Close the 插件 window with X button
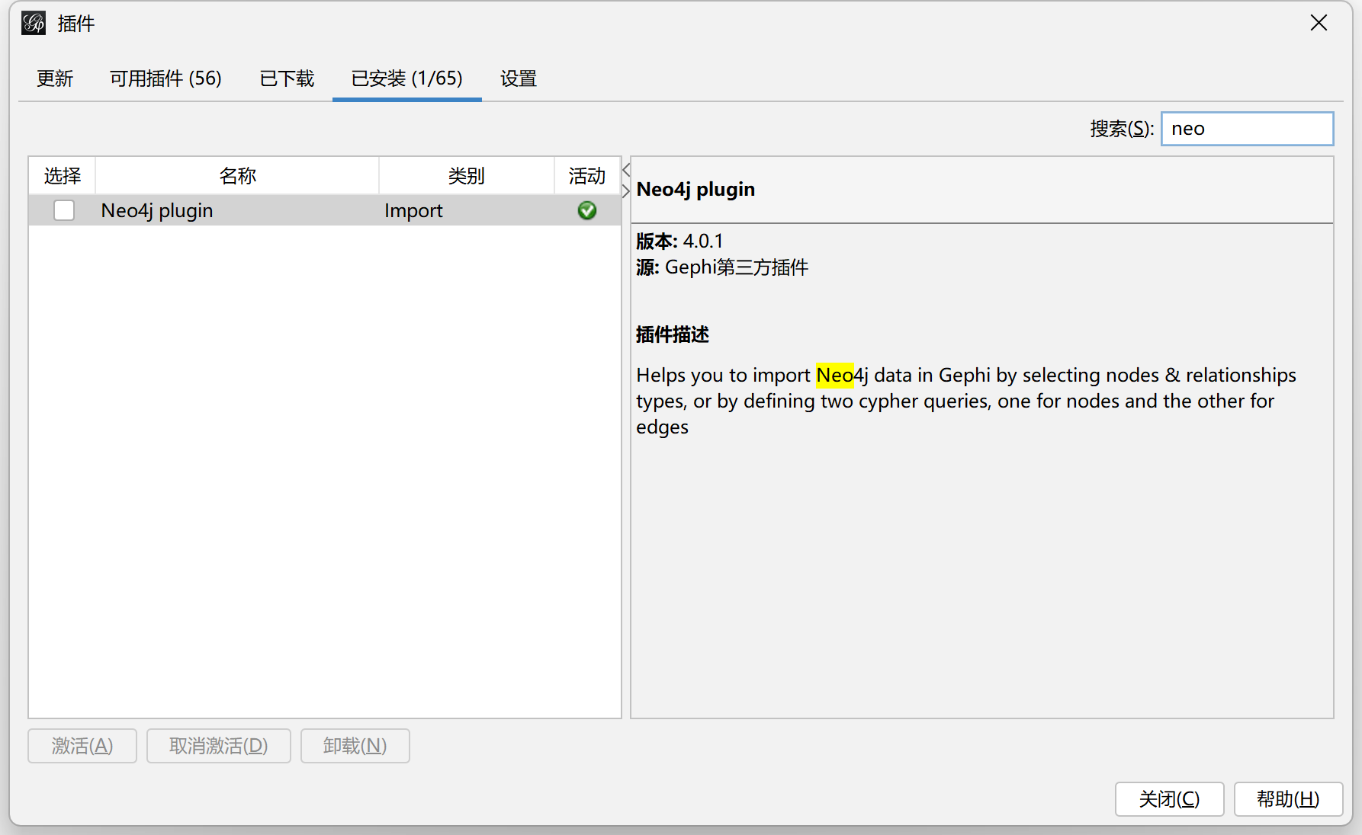Viewport: 1362px width, 835px height. tap(1319, 23)
